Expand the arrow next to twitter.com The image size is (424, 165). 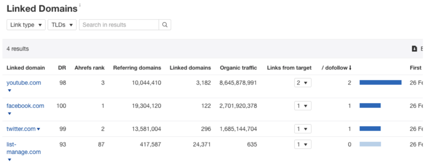click(x=39, y=129)
